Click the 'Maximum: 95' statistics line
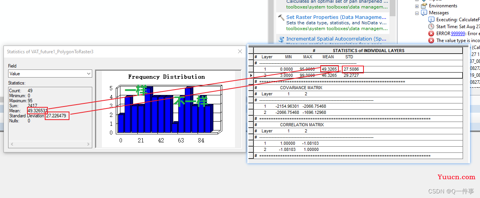 [x=21, y=101]
